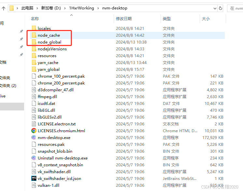Expand chevron before 此电脑 breadcrumb
This screenshot has width=243, height=191.
pos(17,8)
